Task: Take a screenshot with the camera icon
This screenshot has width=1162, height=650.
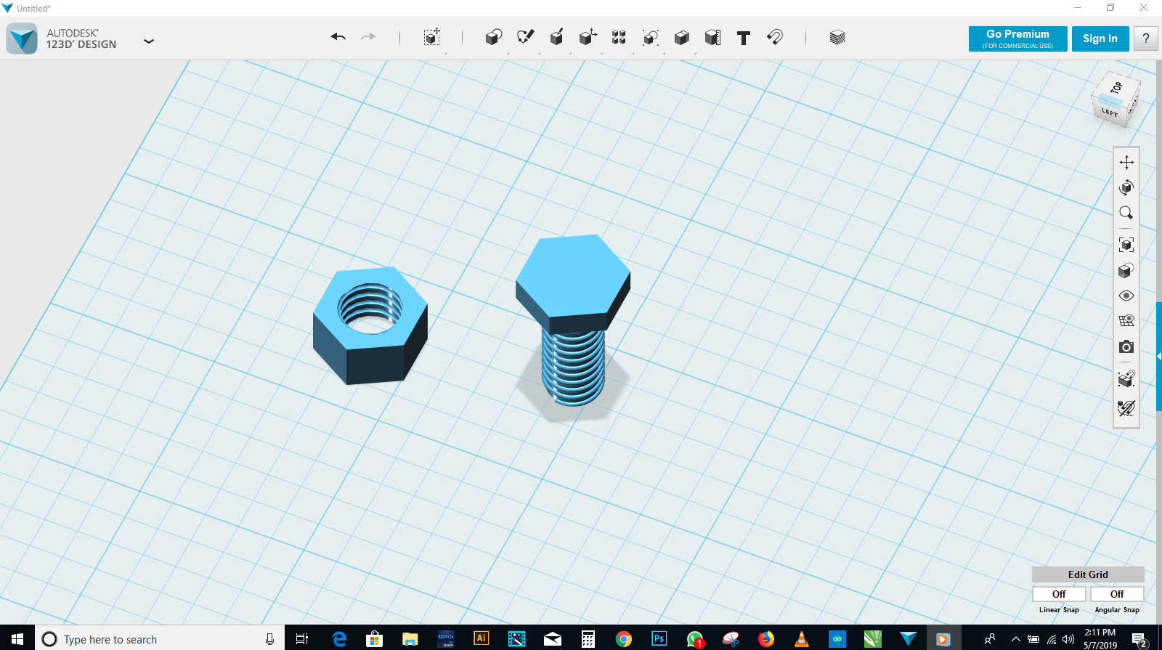Action: pos(1126,346)
